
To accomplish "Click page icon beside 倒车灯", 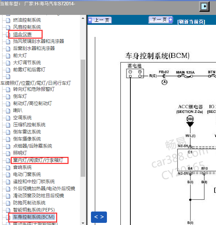I will 8,97.
